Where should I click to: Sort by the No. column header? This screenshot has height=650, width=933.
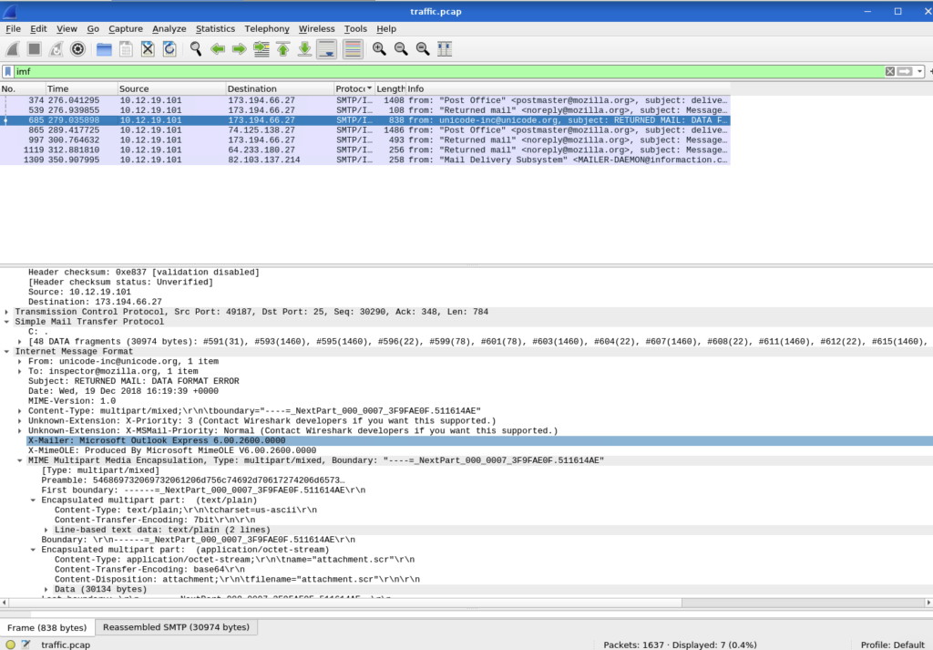23,88
